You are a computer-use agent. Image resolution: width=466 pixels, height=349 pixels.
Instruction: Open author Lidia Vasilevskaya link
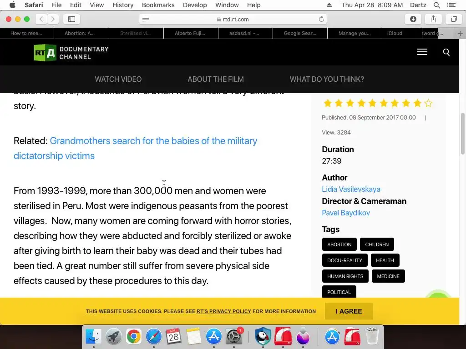click(351, 189)
